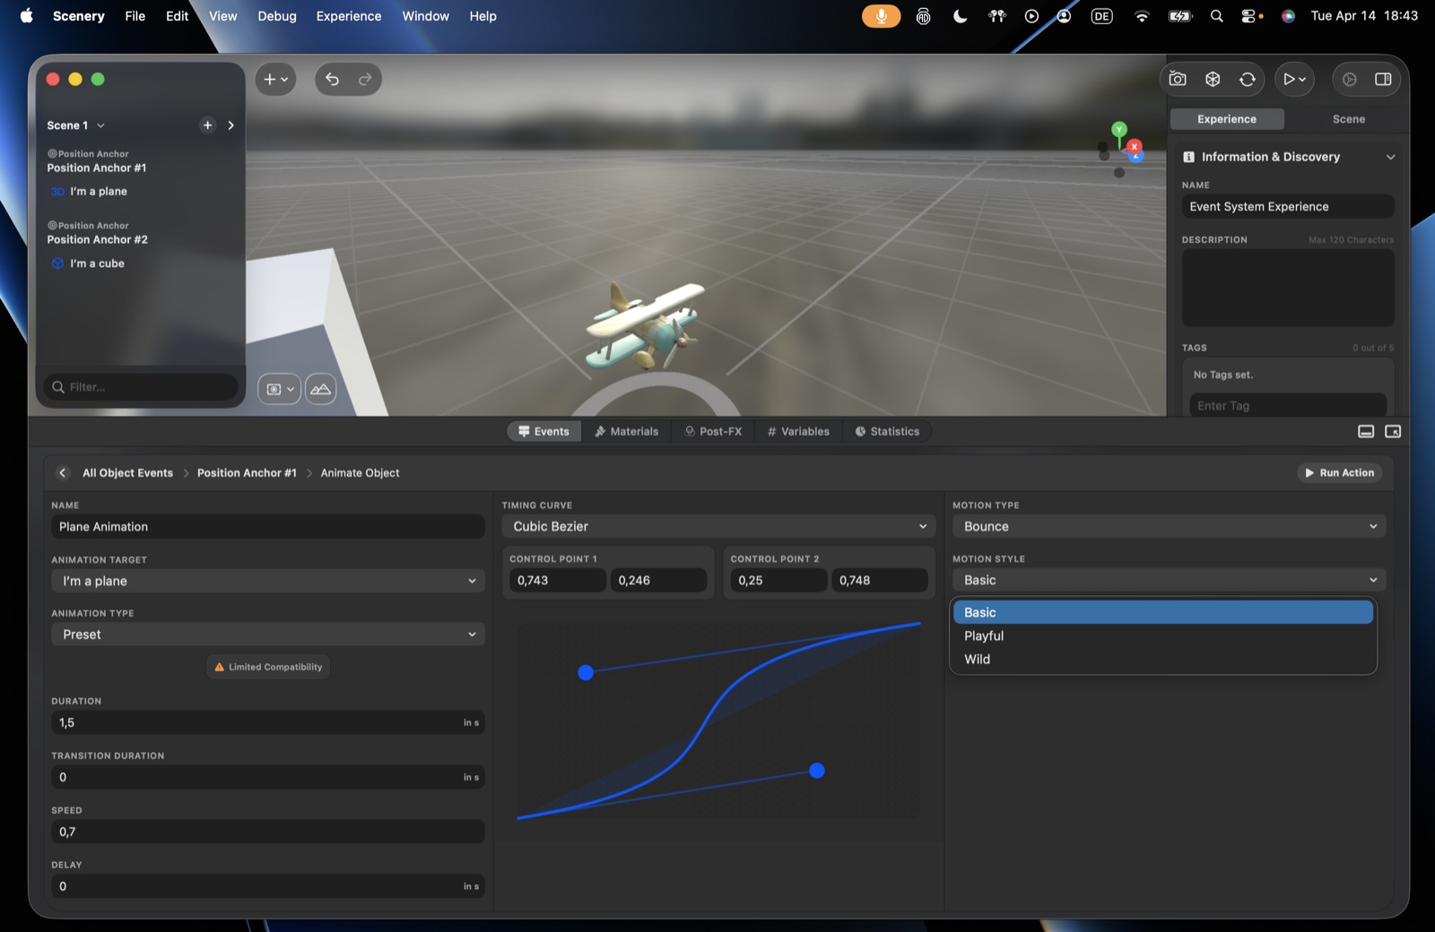The width and height of the screenshot is (1435, 932).
Task: Open the Variables tab
Action: 798,431
